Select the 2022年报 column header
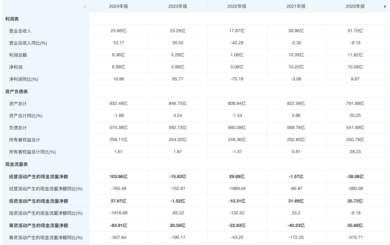Screen dimensions: 390x245 coord(237,6)
